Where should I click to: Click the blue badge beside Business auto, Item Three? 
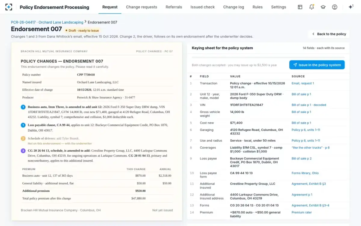coord(23,107)
